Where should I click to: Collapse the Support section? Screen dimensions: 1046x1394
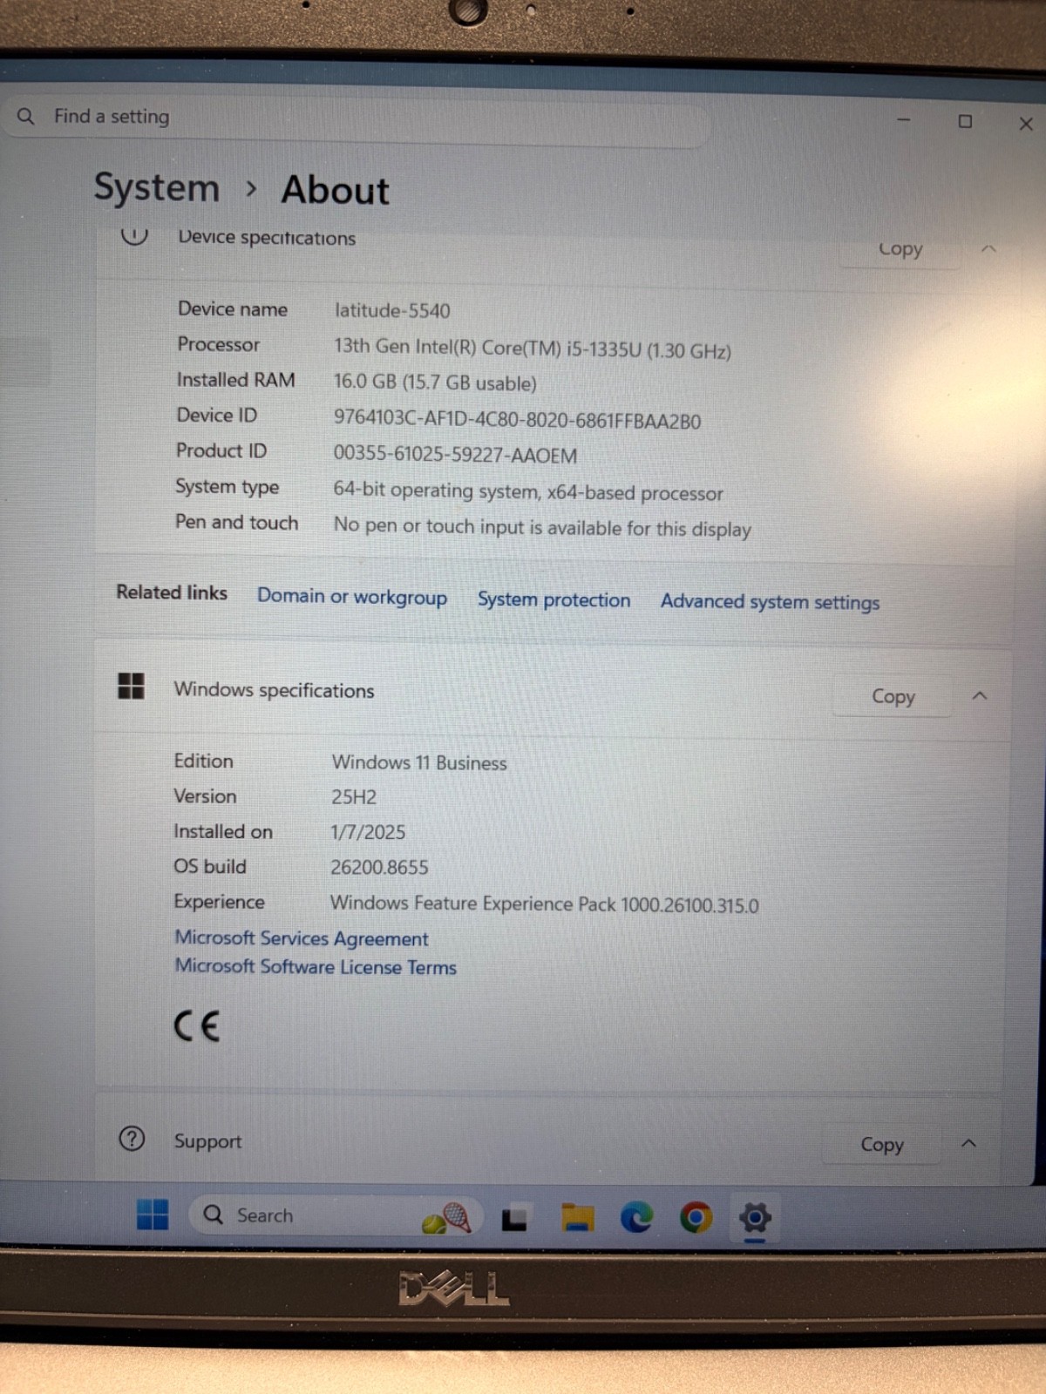pos(968,1144)
